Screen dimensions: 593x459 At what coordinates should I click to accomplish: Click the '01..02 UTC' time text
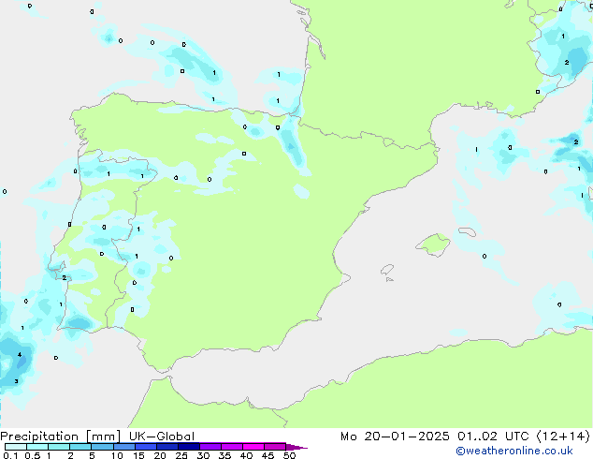coord(493,437)
